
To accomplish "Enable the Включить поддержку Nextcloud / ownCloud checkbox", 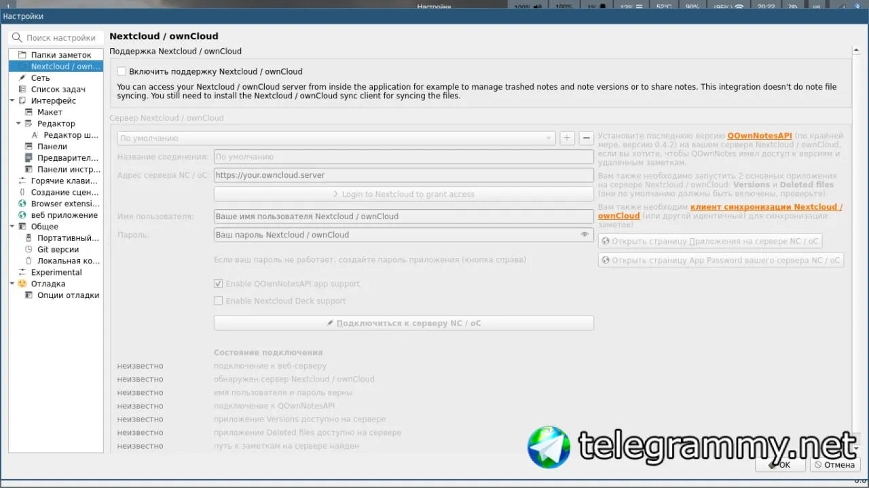I will click(122, 71).
